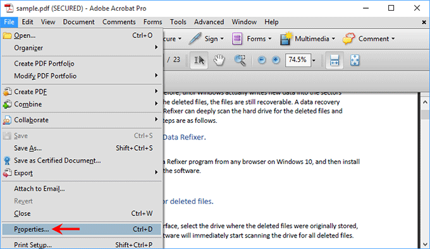The image size is (430, 249).
Task: Open the Comments menu
Action: [x=119, y=22]
